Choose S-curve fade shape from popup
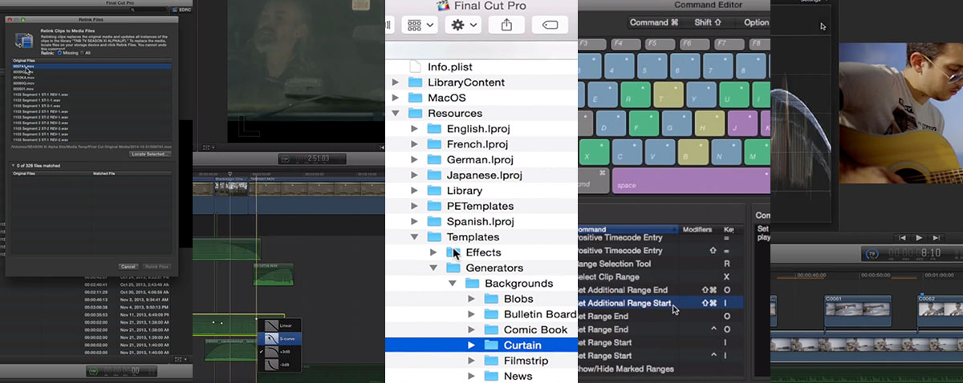The height and width of the screenshot is (383, 963). coord(278,338)
